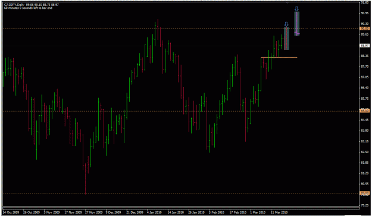Click the 88.35 price axis value
Viewport: 372px width, 216px height.
coord(365,56)
